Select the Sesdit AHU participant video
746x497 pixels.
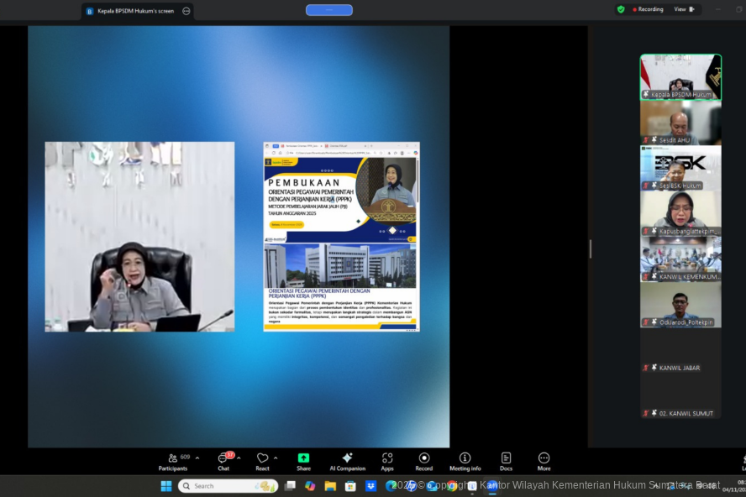point(680,123)
